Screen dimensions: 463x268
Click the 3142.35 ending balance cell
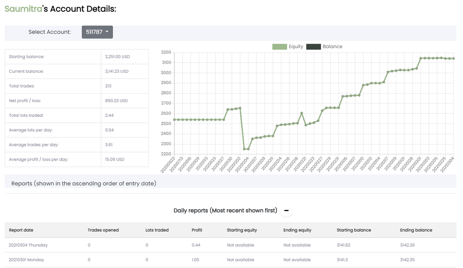407,260
